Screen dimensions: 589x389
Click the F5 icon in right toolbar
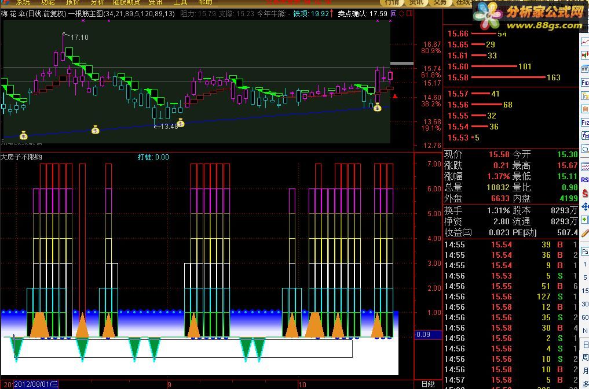tap(585, 251)
